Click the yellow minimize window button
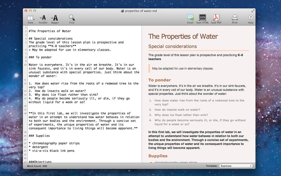 31,11
